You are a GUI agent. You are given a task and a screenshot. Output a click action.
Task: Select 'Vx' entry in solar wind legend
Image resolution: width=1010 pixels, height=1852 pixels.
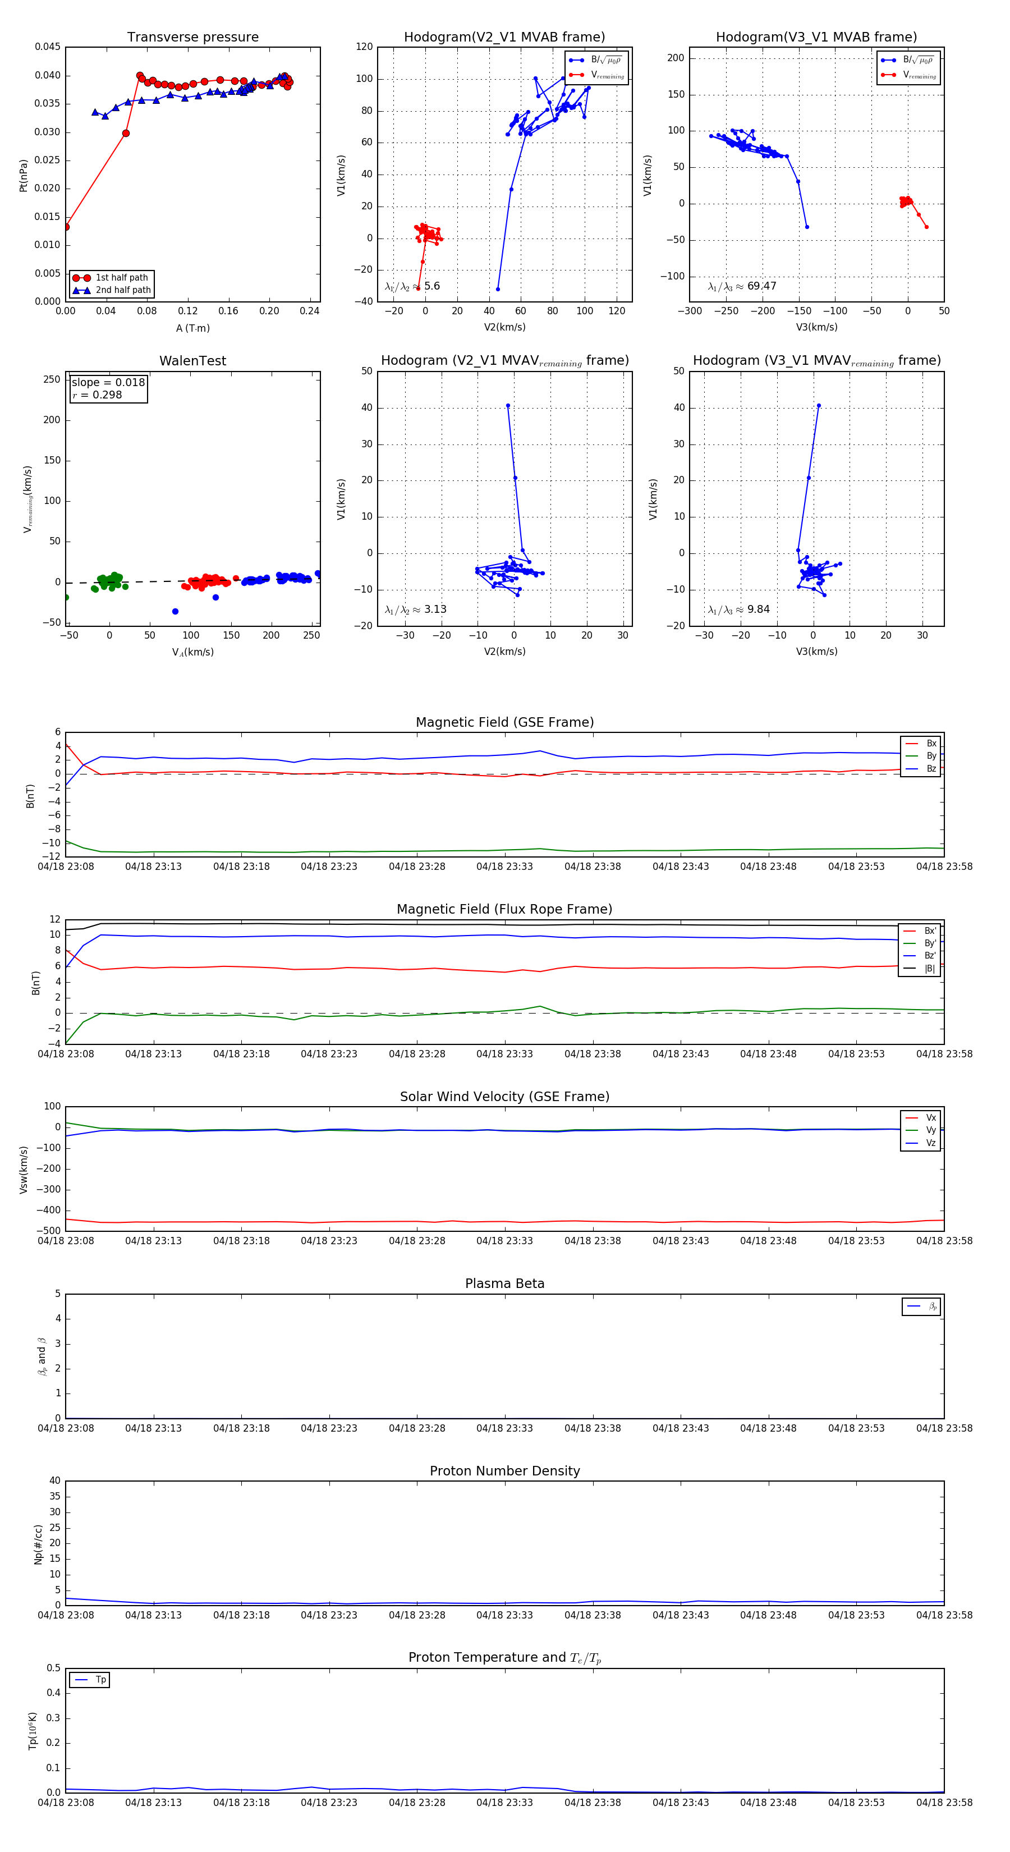(921, 1117)
